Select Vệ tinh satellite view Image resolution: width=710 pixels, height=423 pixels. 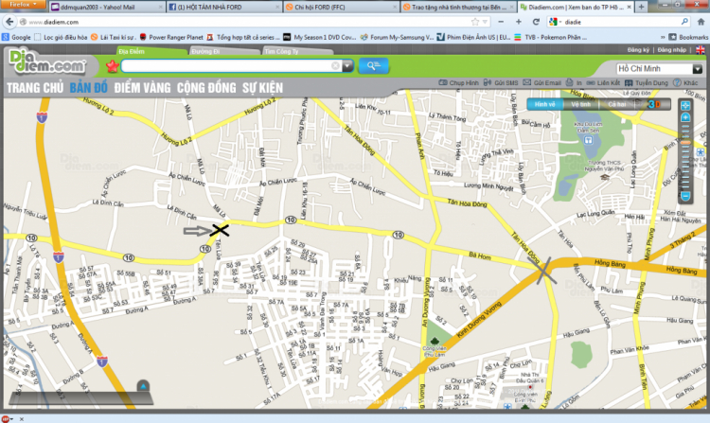(581, 104)
